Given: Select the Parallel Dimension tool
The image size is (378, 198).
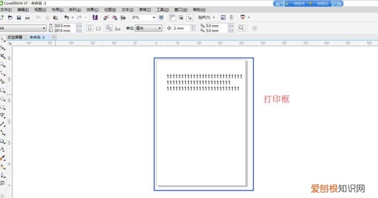Looking at the screenshot, I should pyautogui.click(x=3, y=124).
